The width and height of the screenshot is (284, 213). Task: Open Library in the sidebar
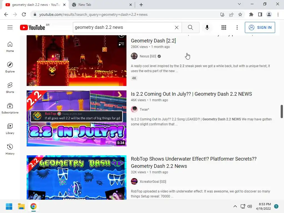coord(10,129)
